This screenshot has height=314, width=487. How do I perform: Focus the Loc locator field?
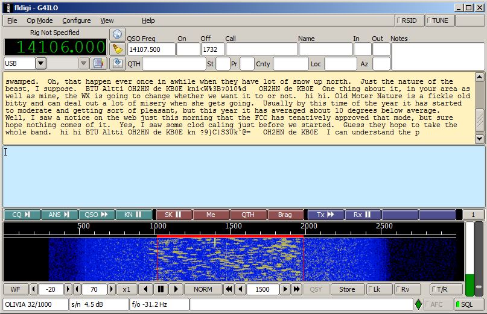[x=340, y=64]
